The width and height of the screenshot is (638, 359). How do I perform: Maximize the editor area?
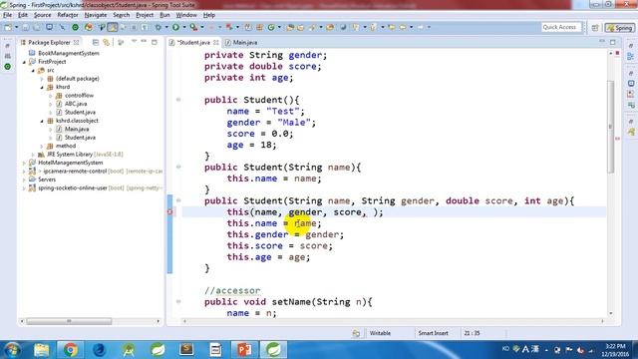[613, 42]
